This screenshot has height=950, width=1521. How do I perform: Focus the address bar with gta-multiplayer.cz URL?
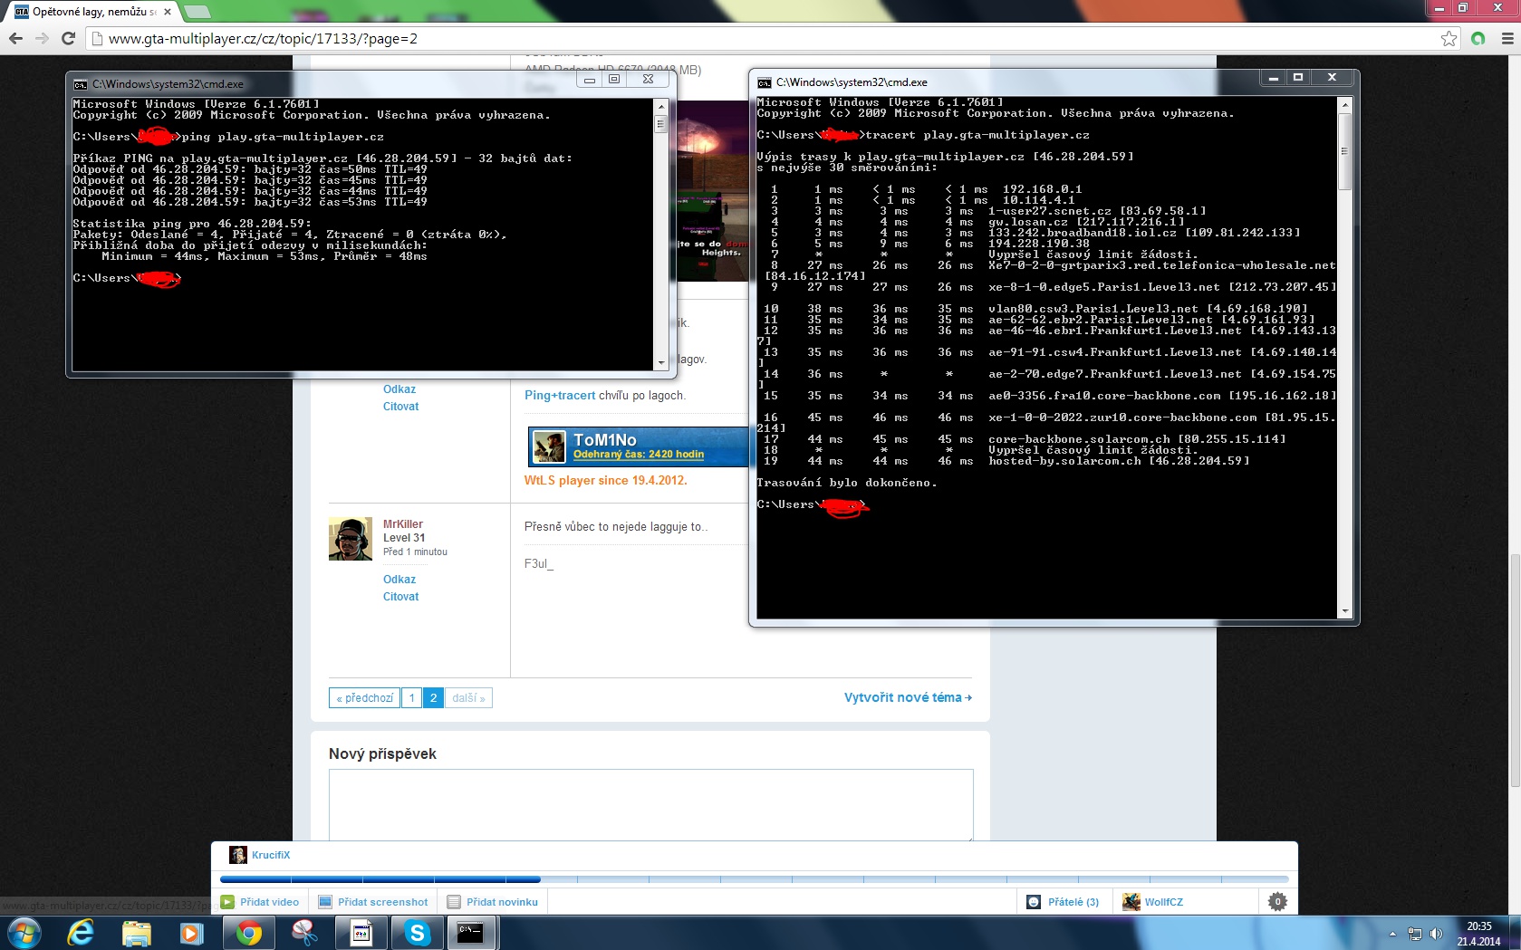coord(765,38)
